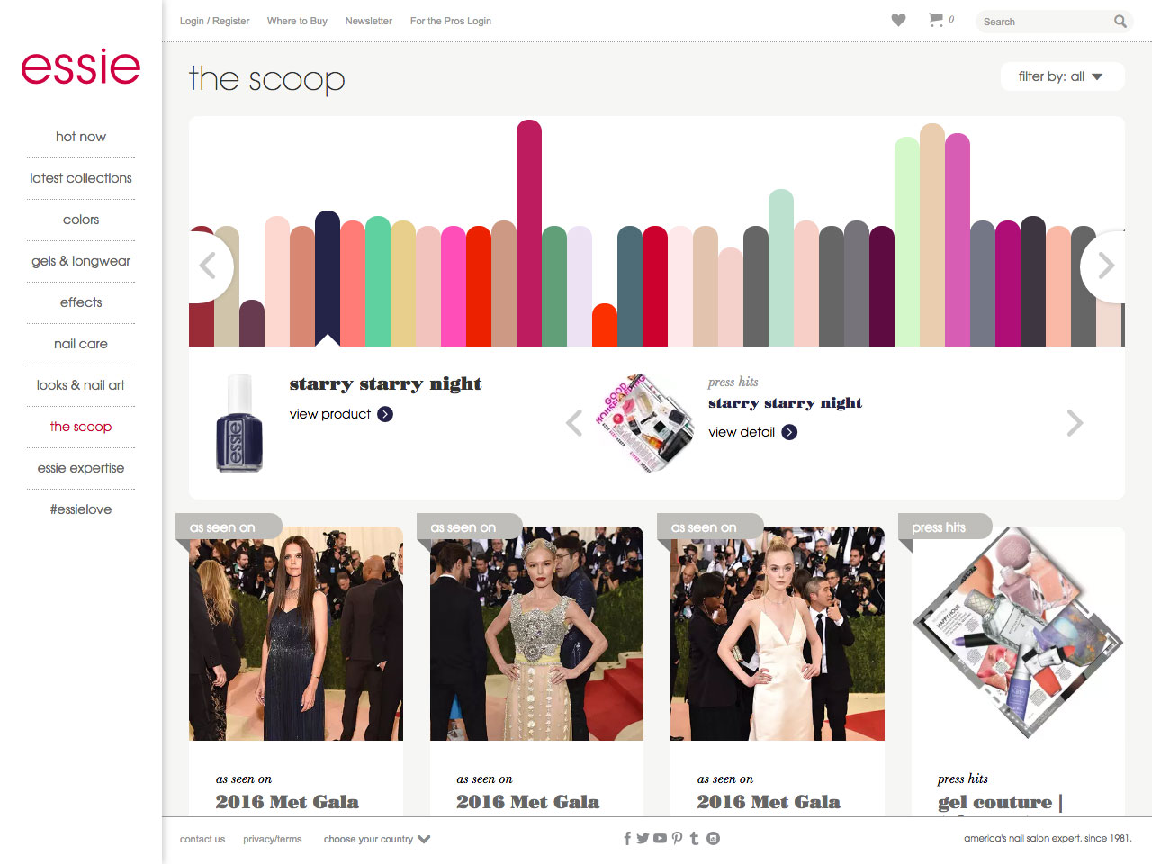
Task: Open the 'contact us' footer link
Action: coord(202,839)
